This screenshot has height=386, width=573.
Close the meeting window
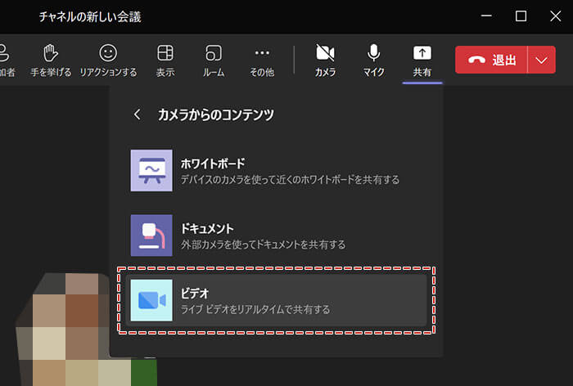tap(556, 16)
